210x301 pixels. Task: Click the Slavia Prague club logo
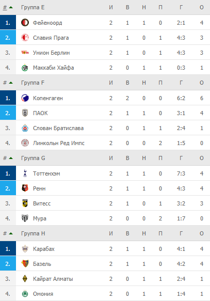(25, 38)
